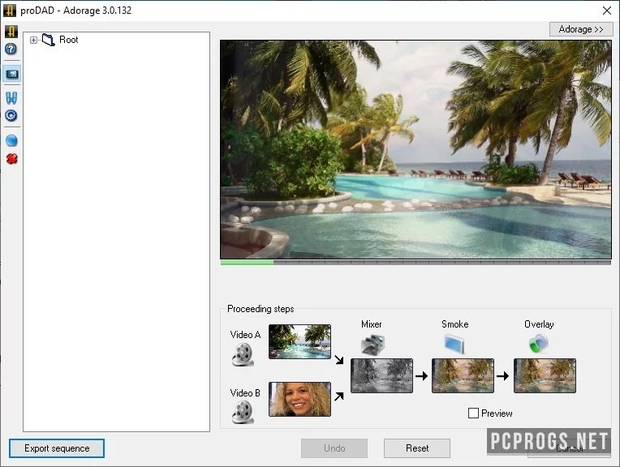Select the preview screen icon in sidebar
The width and height of the screenshot is (620, 467).
tap(12, 74)
